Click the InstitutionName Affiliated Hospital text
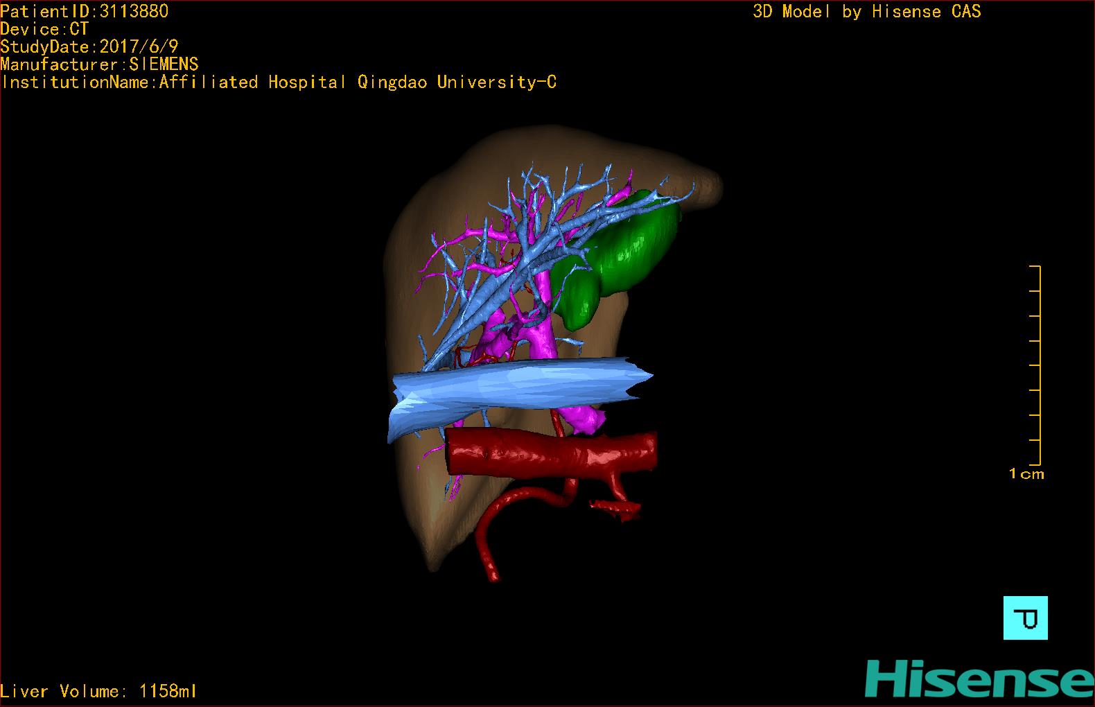Viewport: 1095px width, 707px height. click(279, 82)
